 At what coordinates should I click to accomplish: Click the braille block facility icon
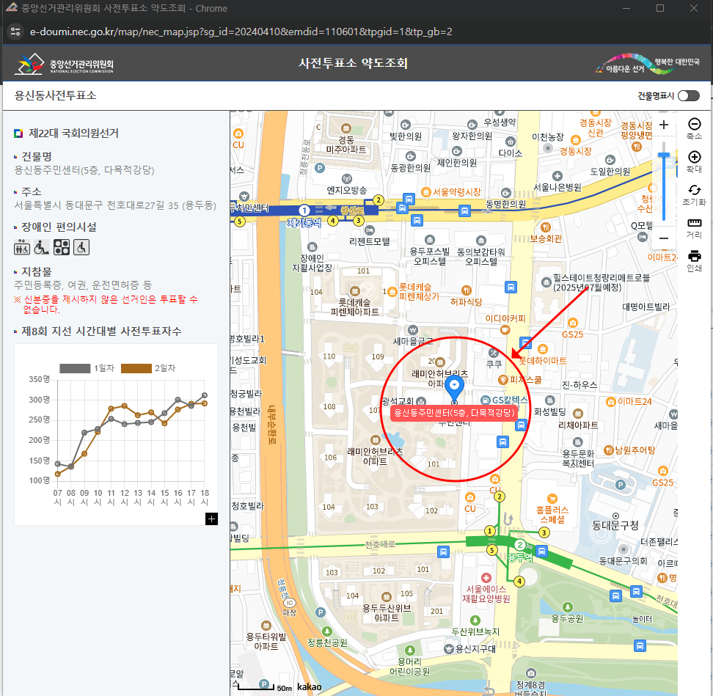(62, 247)
